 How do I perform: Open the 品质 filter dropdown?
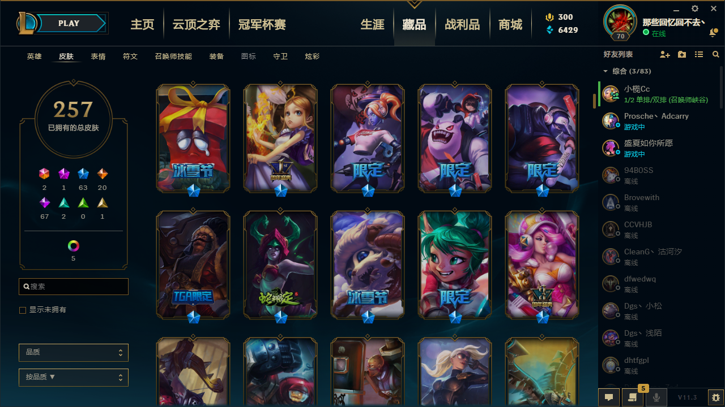pos(74,352)
